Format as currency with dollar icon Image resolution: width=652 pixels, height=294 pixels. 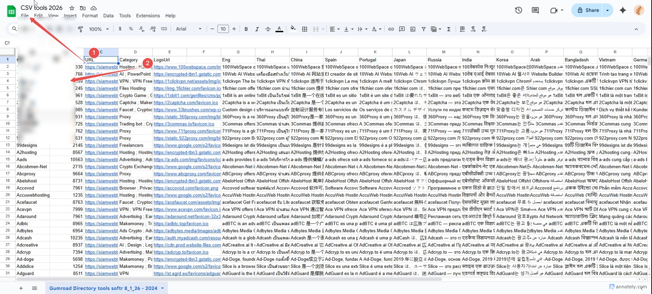[x=120, y=29]
